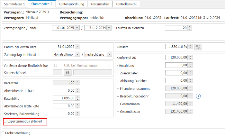Viewport: 225px width, 137px height.
Task: Click the Vertragsgruppe value betrieblich
Action: 97,18
